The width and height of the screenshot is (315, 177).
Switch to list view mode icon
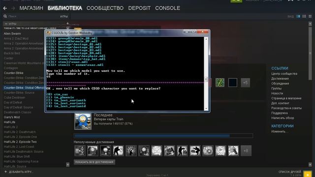click(x=304, y=16)
